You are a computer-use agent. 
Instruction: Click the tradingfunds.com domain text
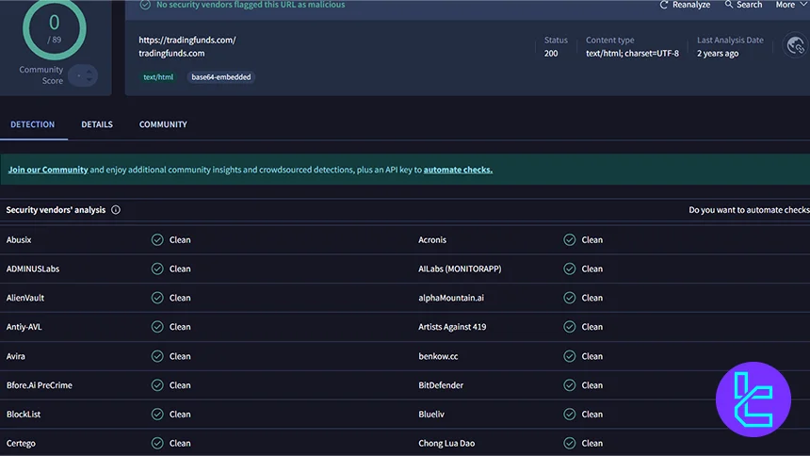pyautogui.click(x=171, y=54)
